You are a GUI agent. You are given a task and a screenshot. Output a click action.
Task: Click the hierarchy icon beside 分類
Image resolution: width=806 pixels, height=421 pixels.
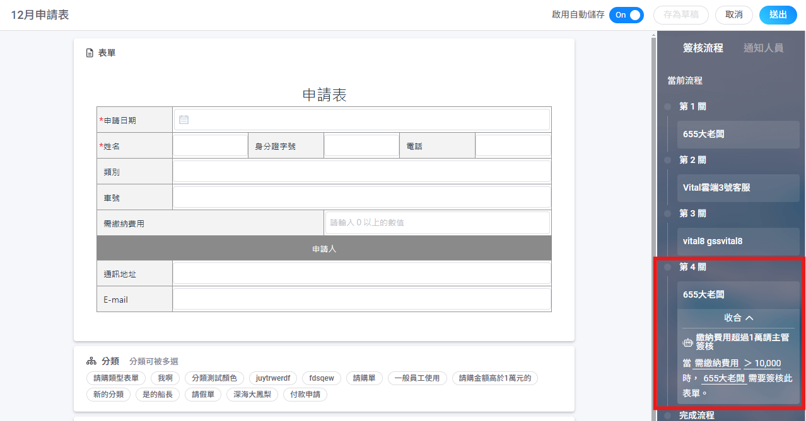tap(91, 361)
